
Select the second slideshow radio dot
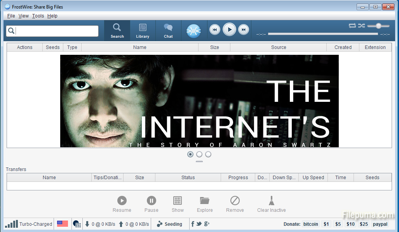[199, 154]
